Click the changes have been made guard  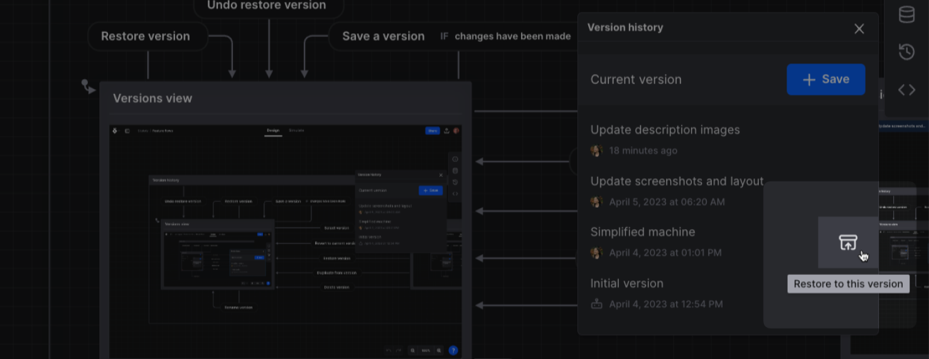[x=512, y=36]
